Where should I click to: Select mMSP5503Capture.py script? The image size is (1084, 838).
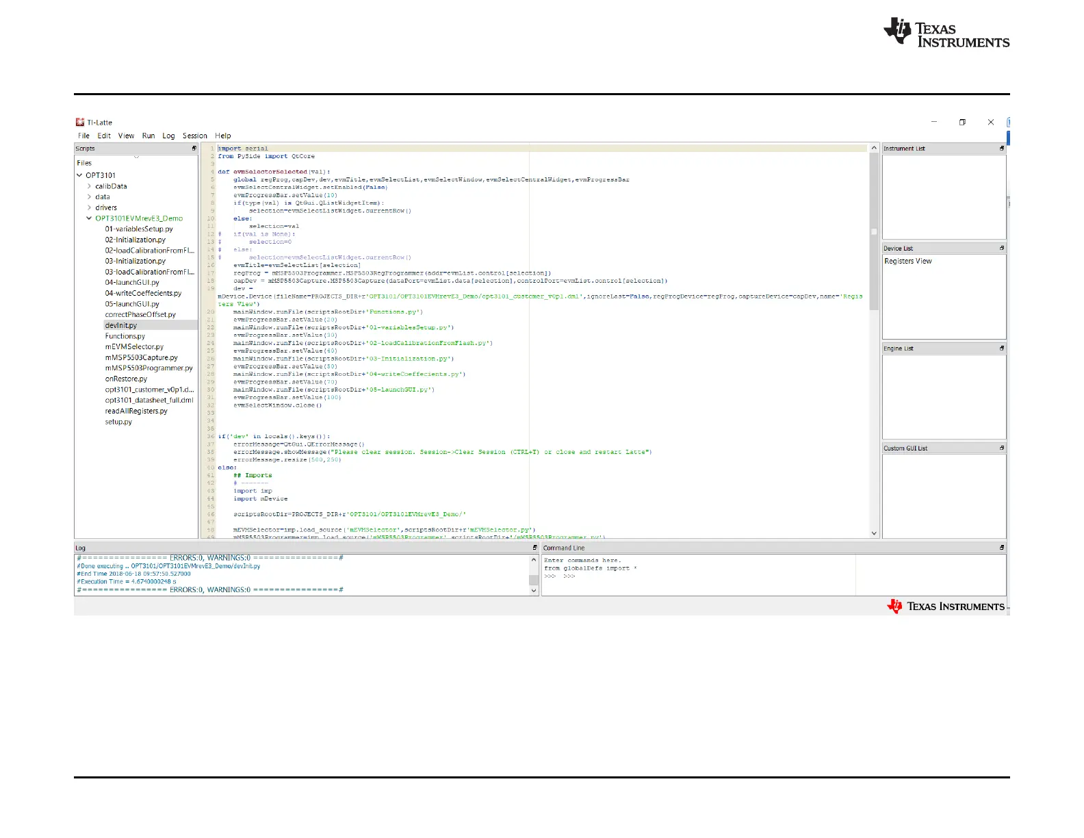pos(142,357)
